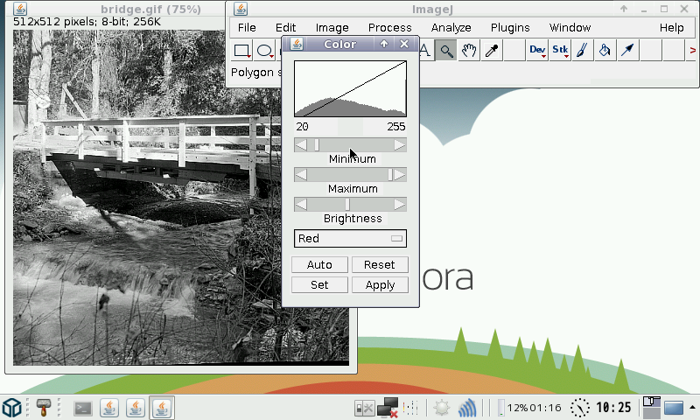Click the volume mixer tray icon
This screenshot has width=700, height=420.
pos(410,408)
